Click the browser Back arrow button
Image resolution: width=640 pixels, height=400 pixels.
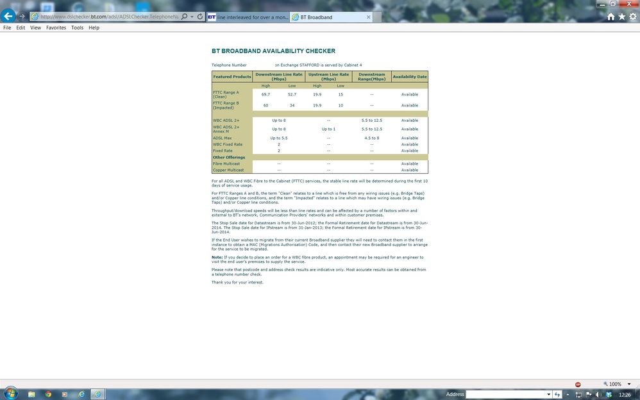tap(8, 16)
